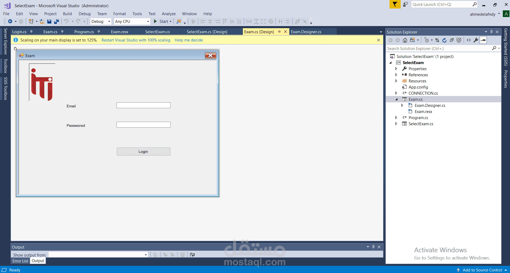Screen dimensions: 510x273
Task: Pin the Exam.cs [Design] tab
Action: pos(279,31)
